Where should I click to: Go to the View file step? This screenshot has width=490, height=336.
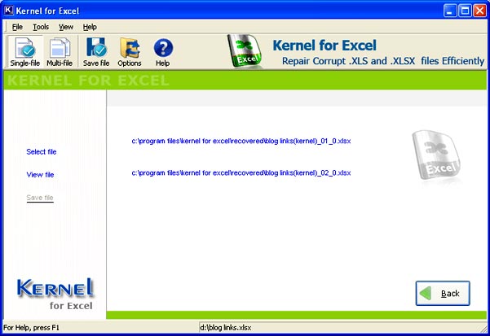[40, 175]
